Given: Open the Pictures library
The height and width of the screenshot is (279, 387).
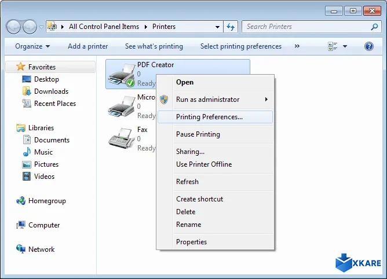Looking at the screenshot, I should [46, 164].
